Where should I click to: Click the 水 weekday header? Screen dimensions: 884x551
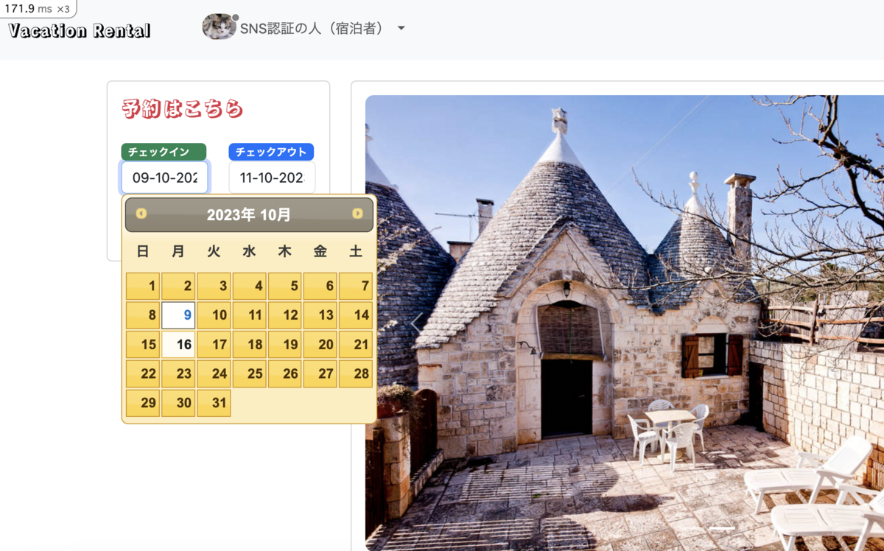coord(249,251)
